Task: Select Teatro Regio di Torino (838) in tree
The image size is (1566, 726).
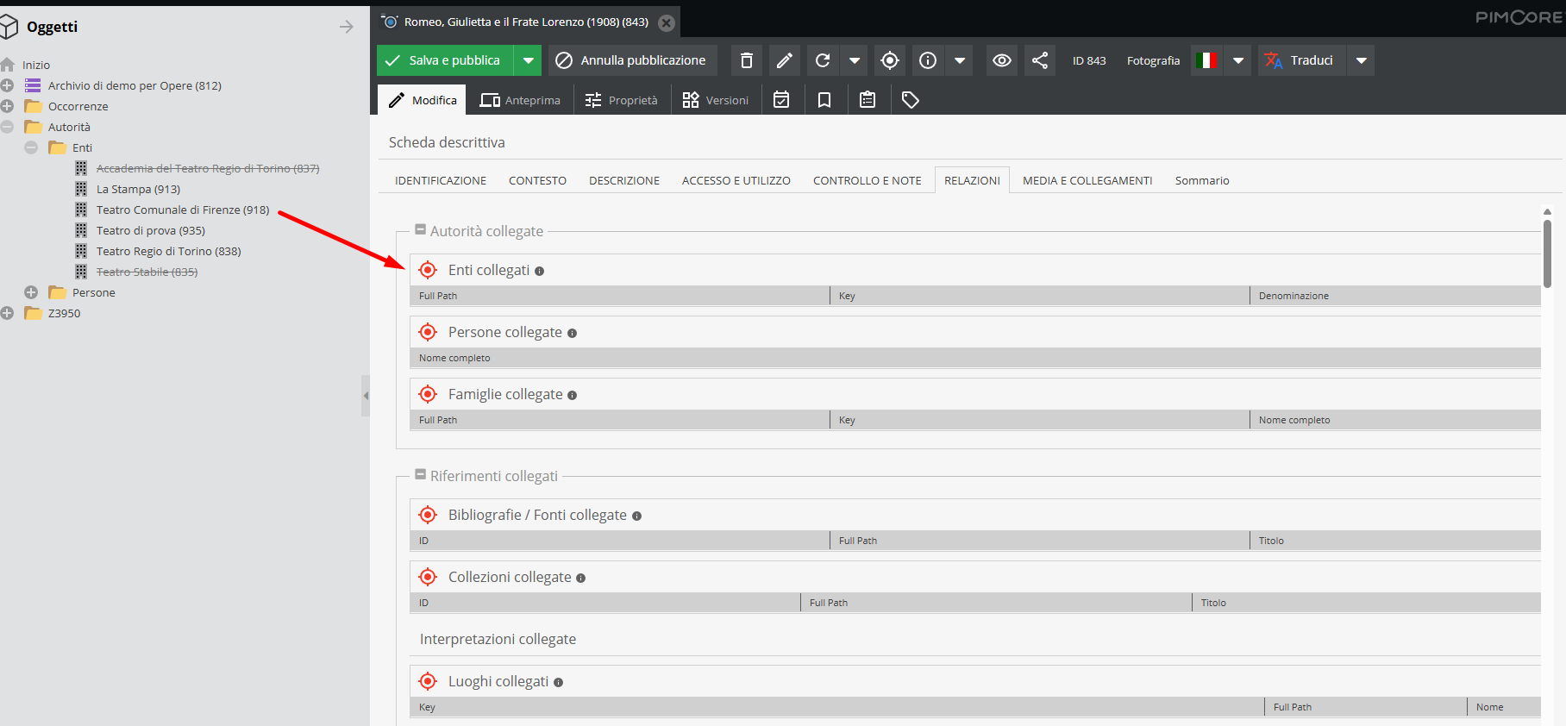Action: tap(168, 251)
